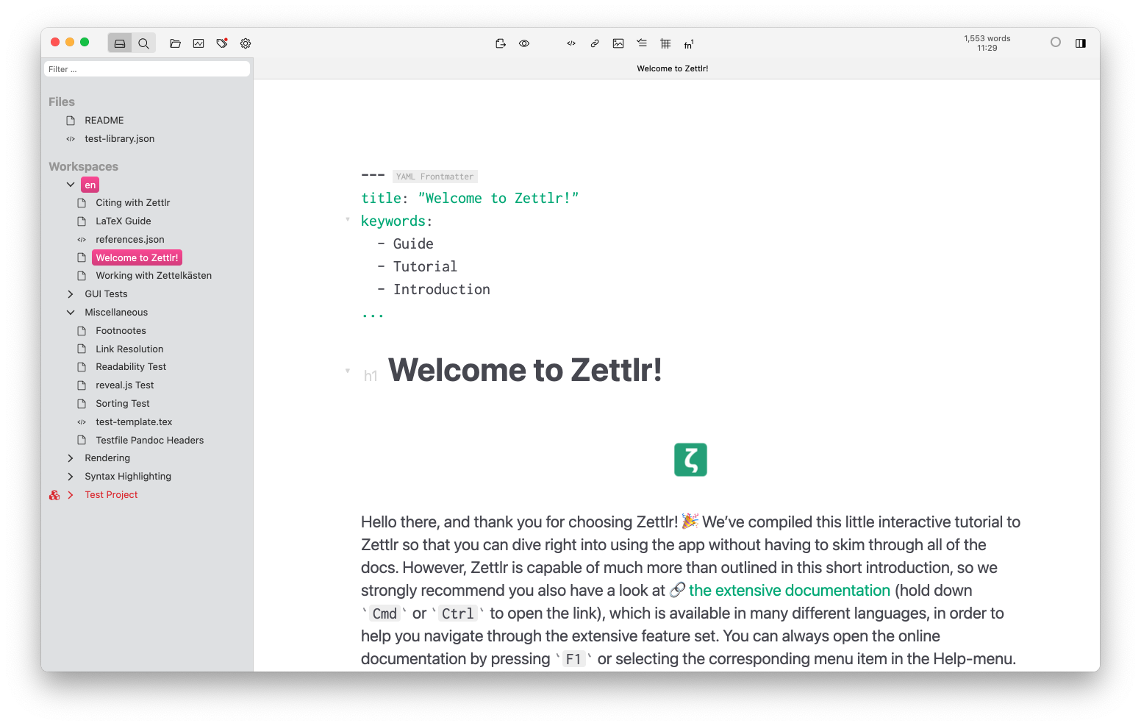This screenshot has width=1141, height=726.
Task: Insert an image from the toolbar
Action: tap(618, 43)
